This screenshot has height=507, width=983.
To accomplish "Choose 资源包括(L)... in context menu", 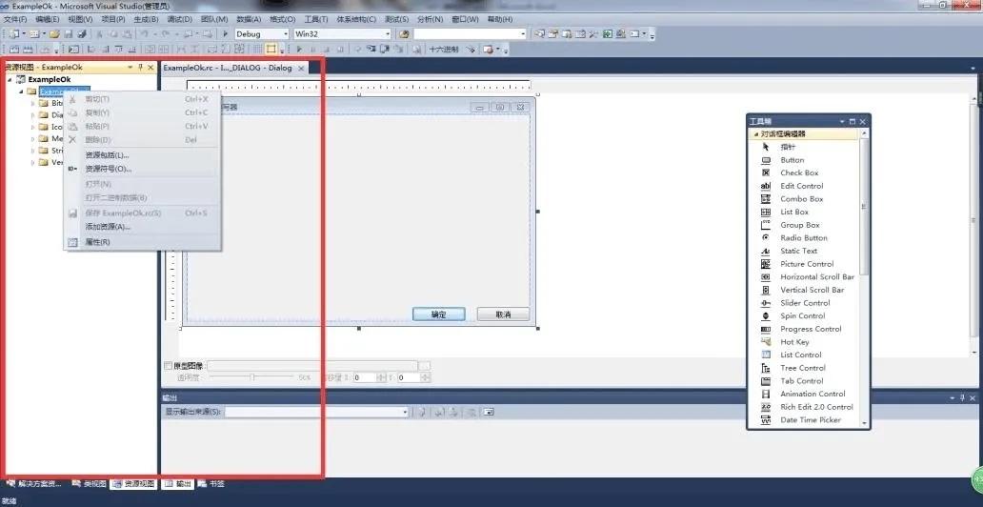I will point(142,155).
